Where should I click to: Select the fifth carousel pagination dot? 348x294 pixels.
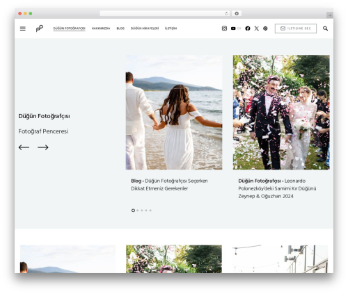tap(150, 211)
